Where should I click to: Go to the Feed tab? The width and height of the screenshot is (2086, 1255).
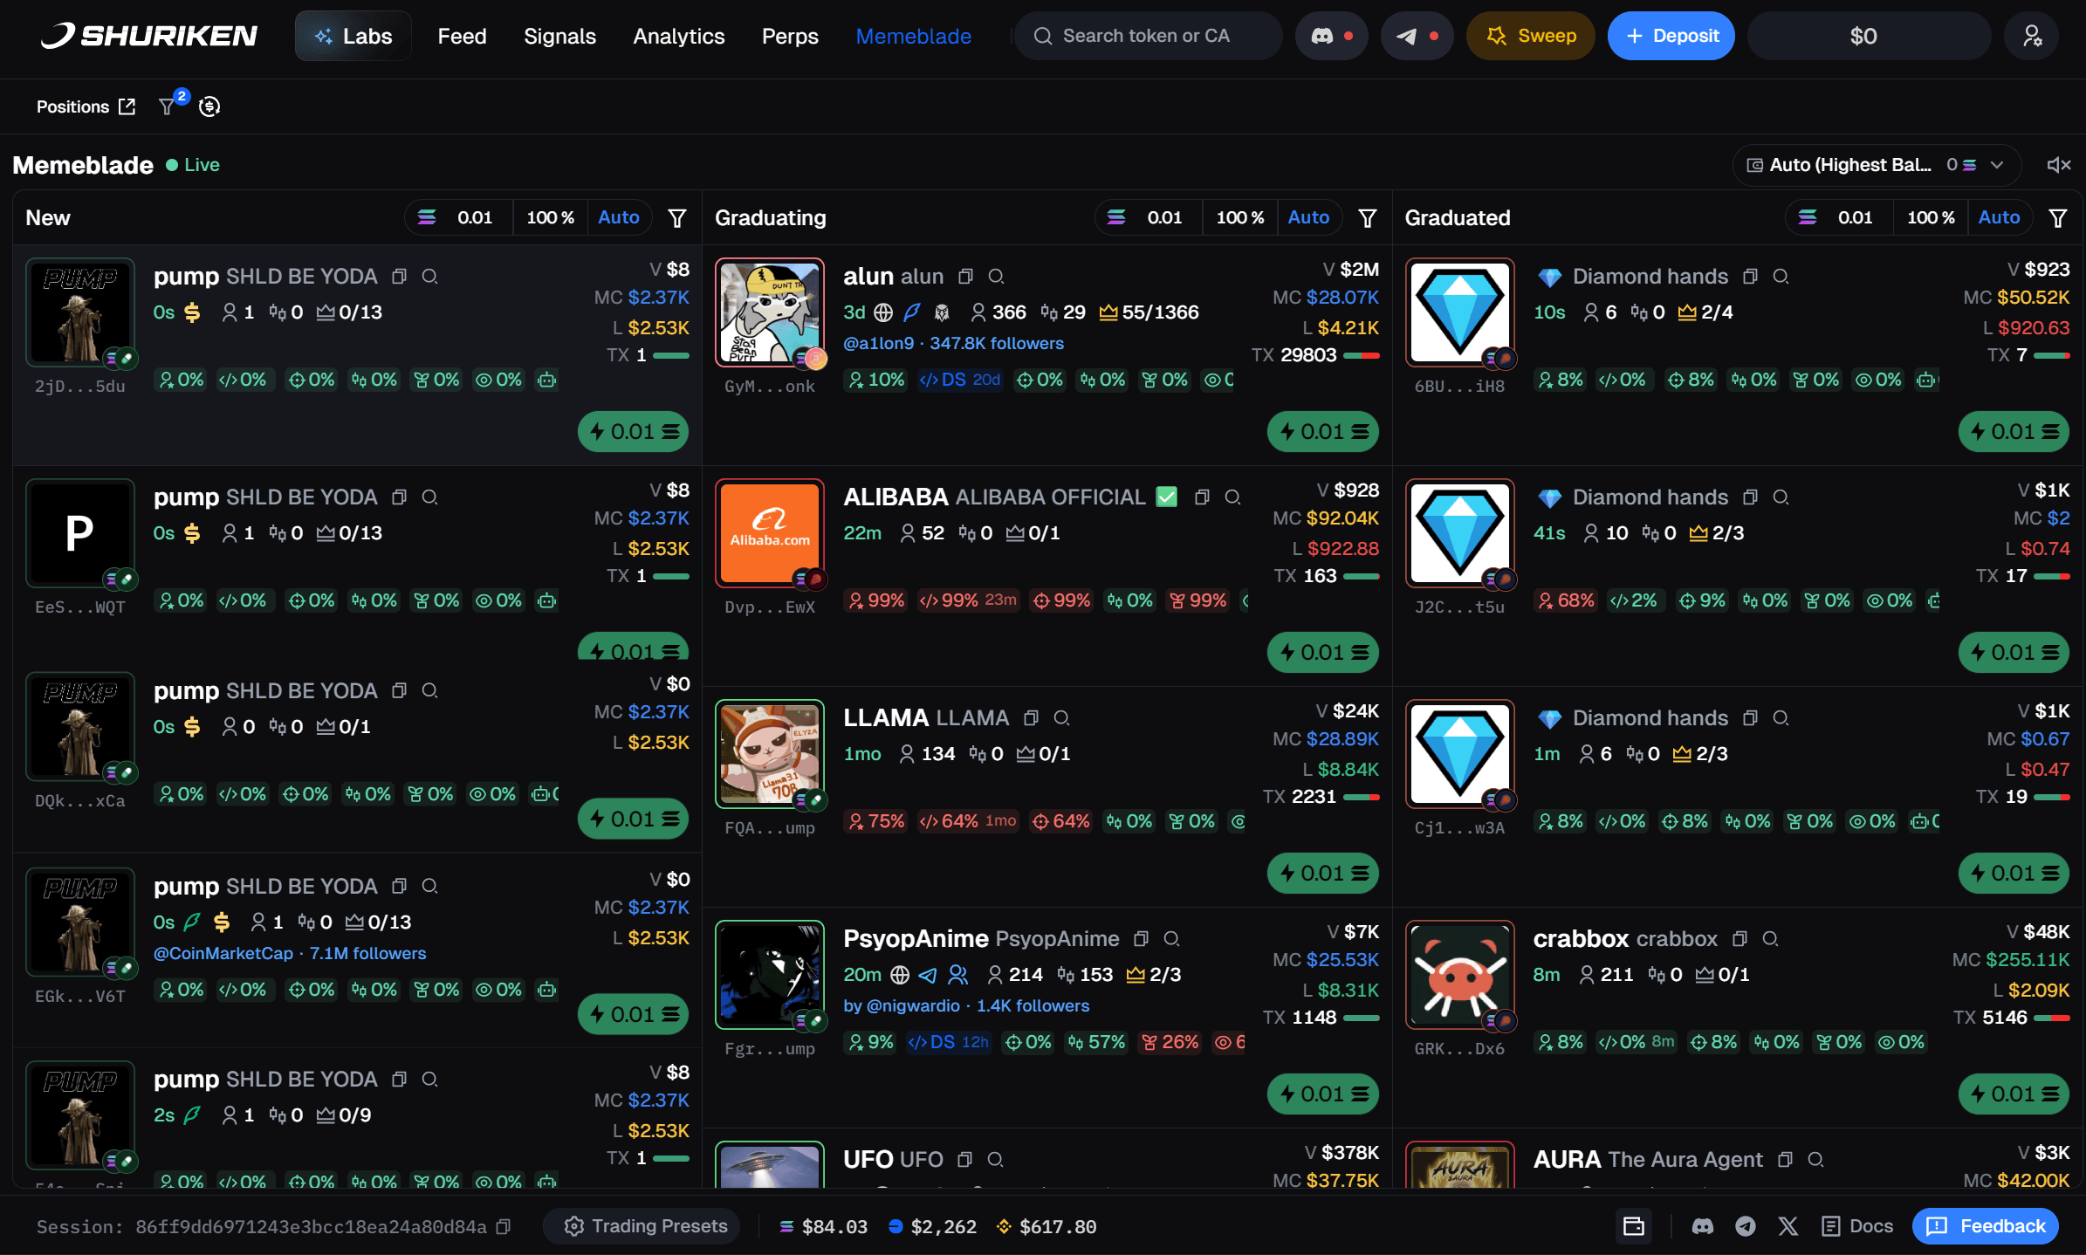462,36
